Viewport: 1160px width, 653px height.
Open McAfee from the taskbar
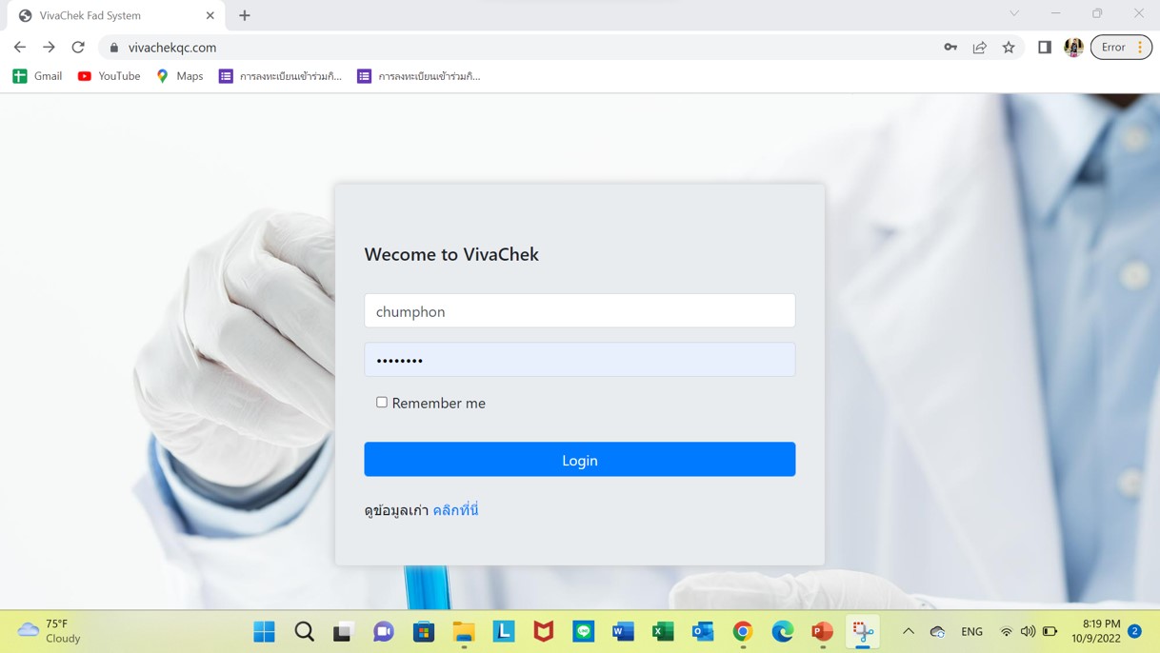click(x=544, y=631)
